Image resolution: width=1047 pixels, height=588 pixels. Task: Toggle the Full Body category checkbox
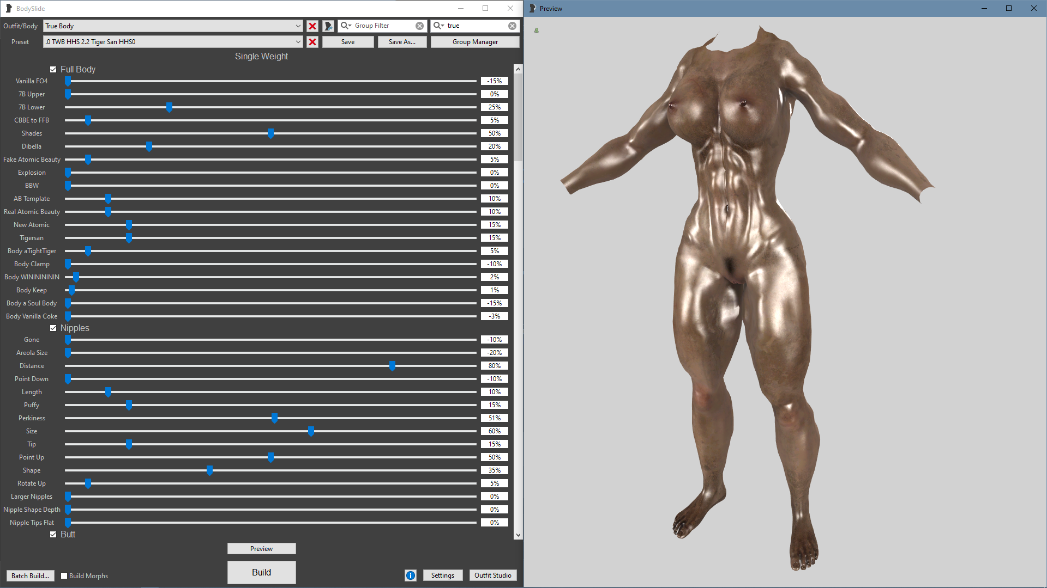(53, 70)
